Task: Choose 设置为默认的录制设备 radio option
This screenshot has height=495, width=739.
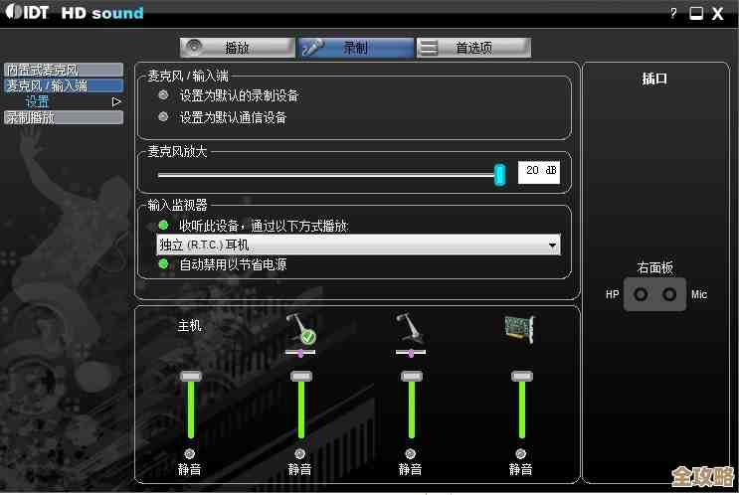Action: click(163, 95)
